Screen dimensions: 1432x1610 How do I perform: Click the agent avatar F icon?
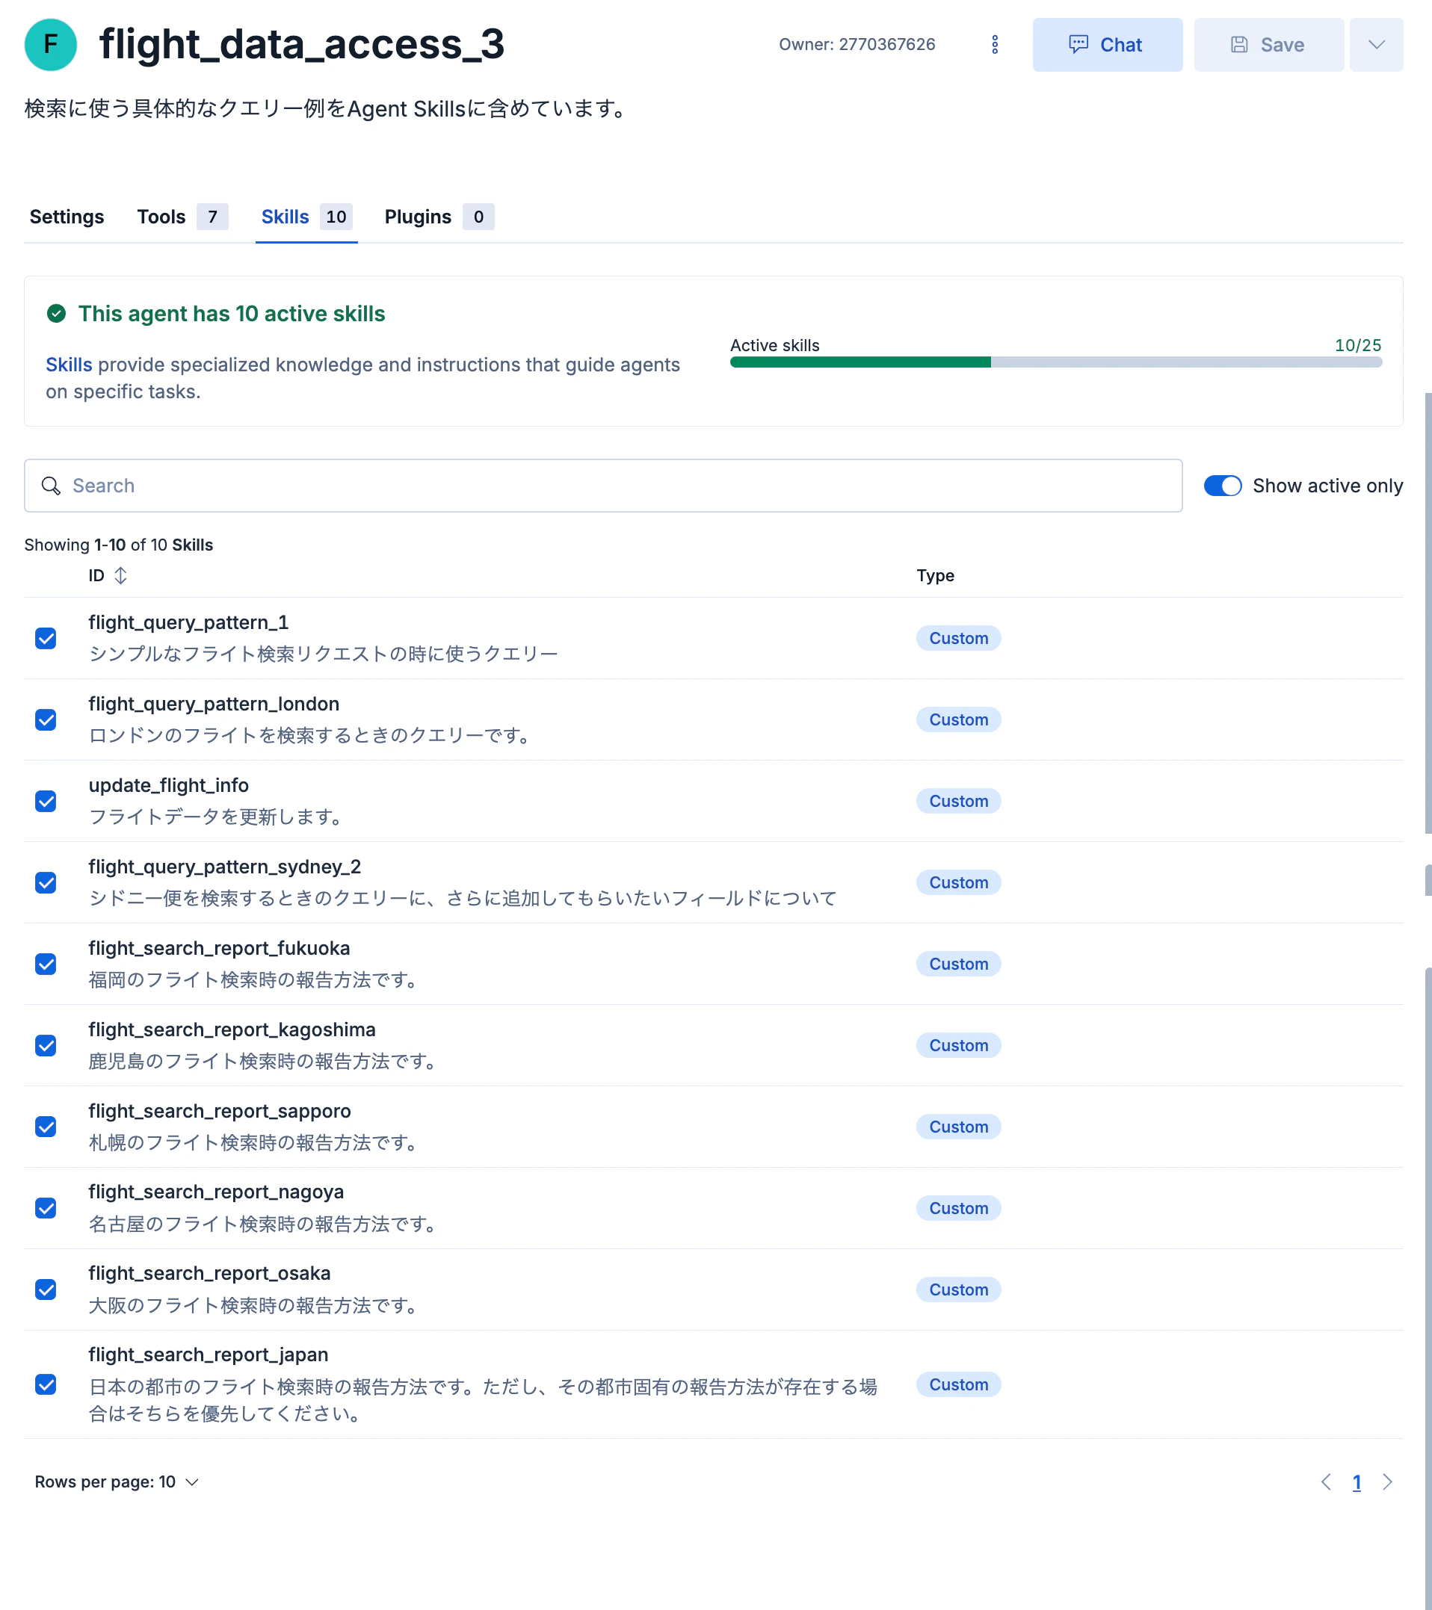pyautogui.click(x=50, y=45)
